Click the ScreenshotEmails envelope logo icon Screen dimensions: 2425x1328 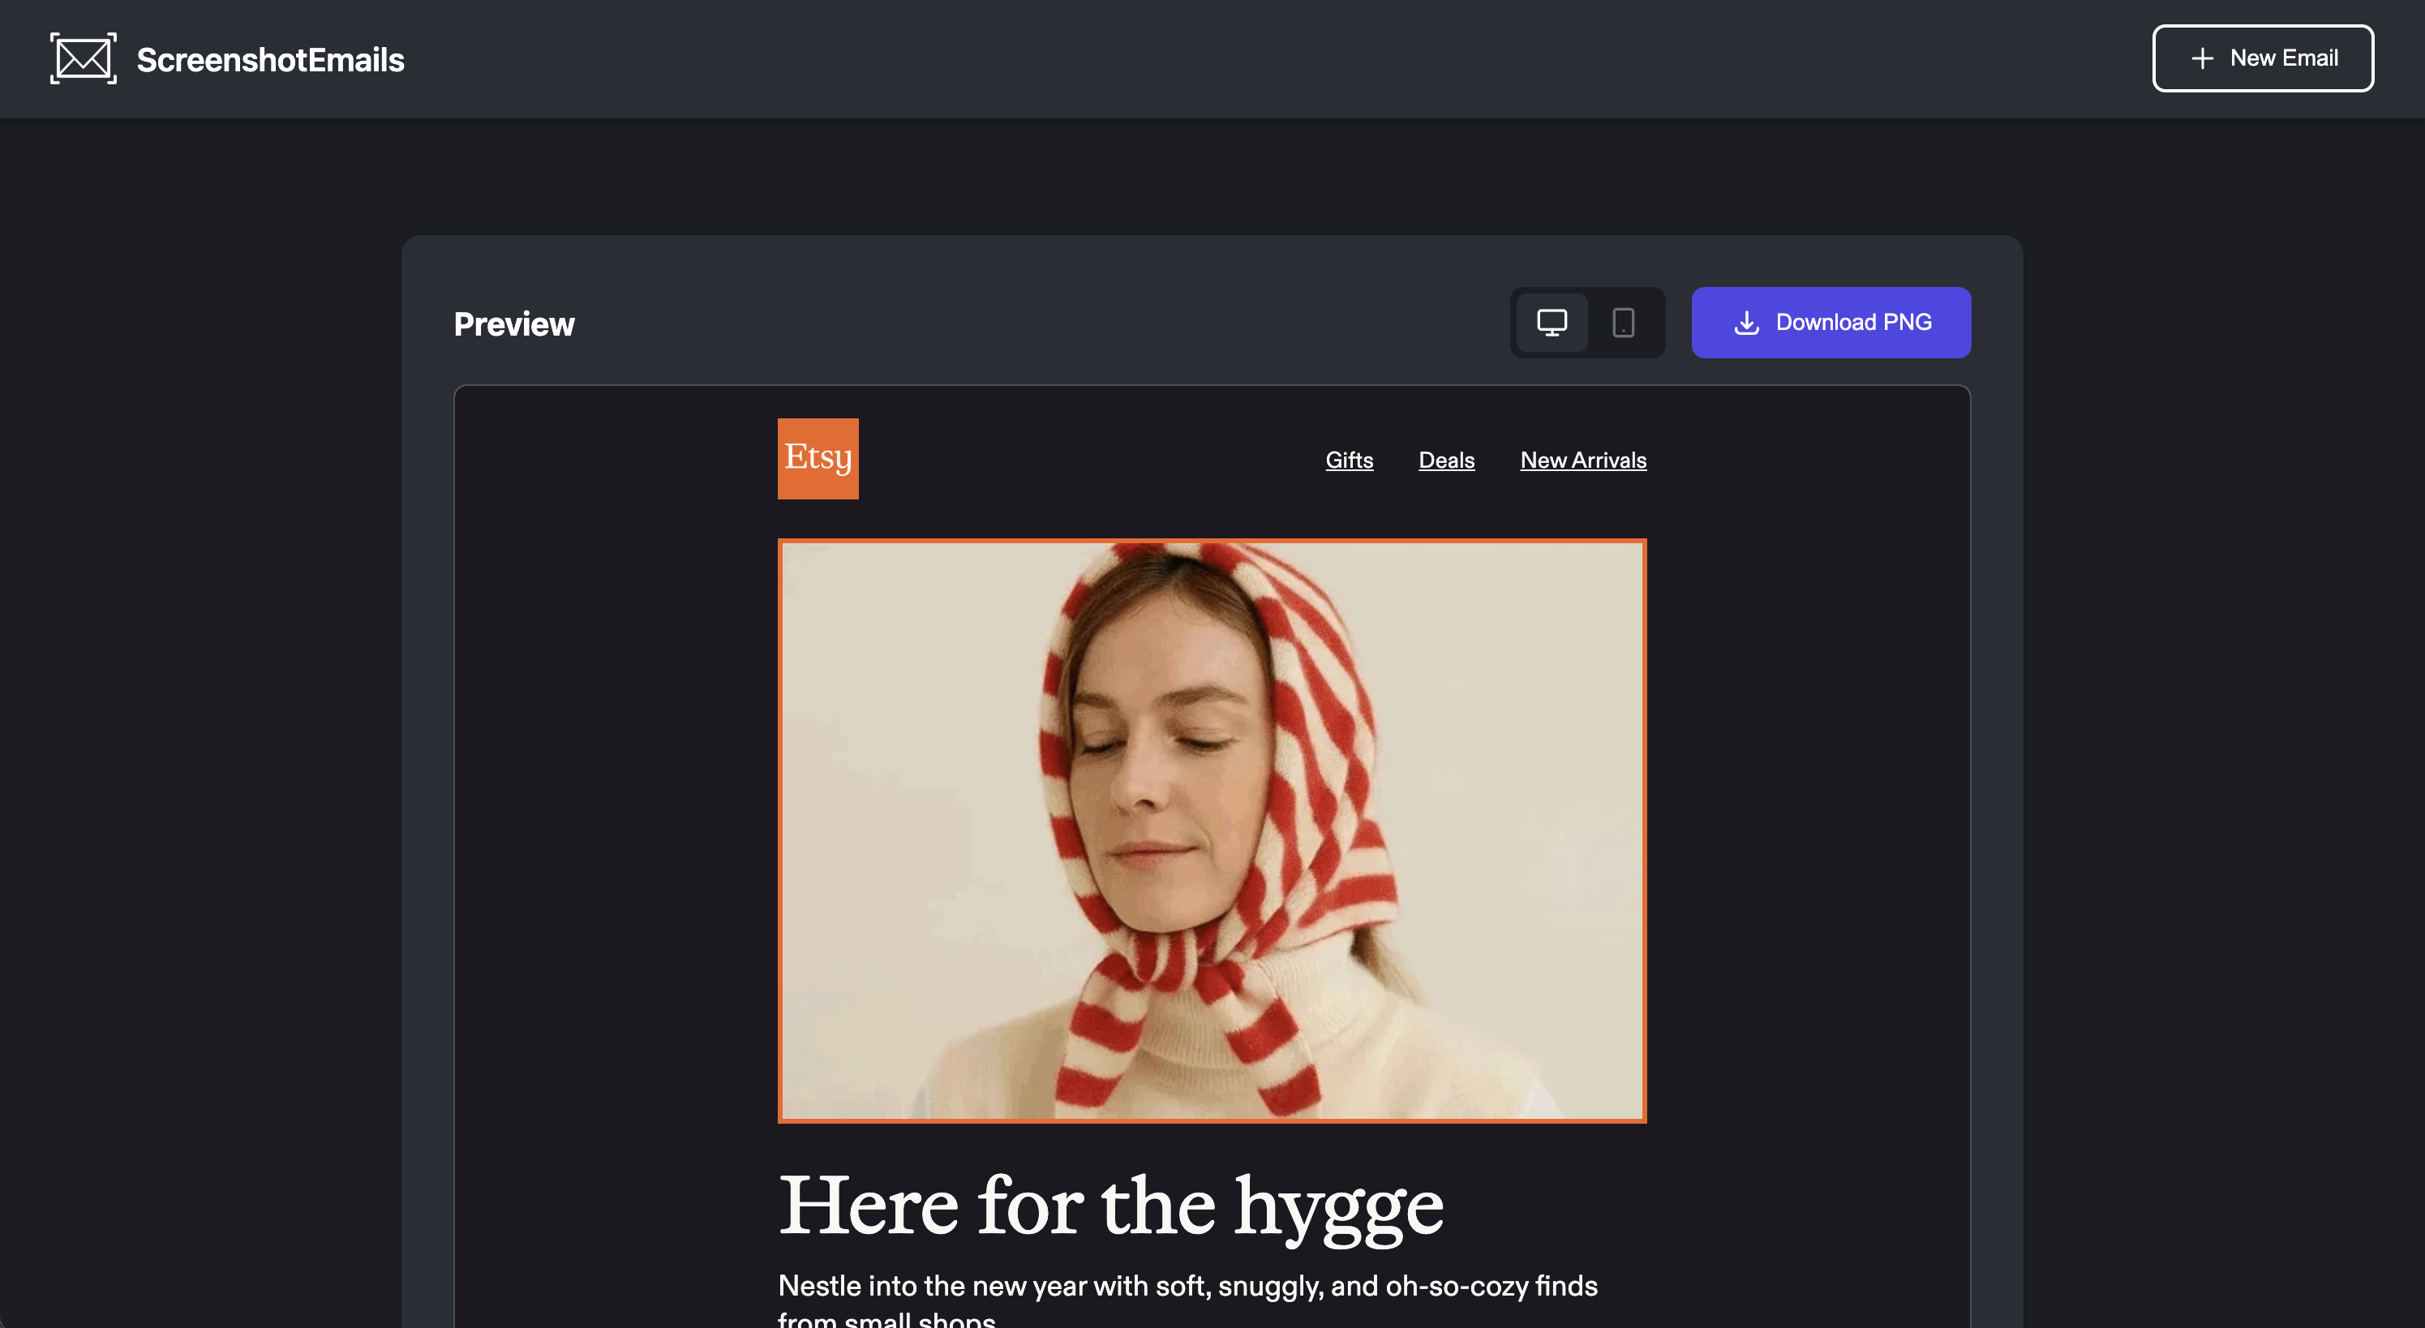click(x=83, y=58)
